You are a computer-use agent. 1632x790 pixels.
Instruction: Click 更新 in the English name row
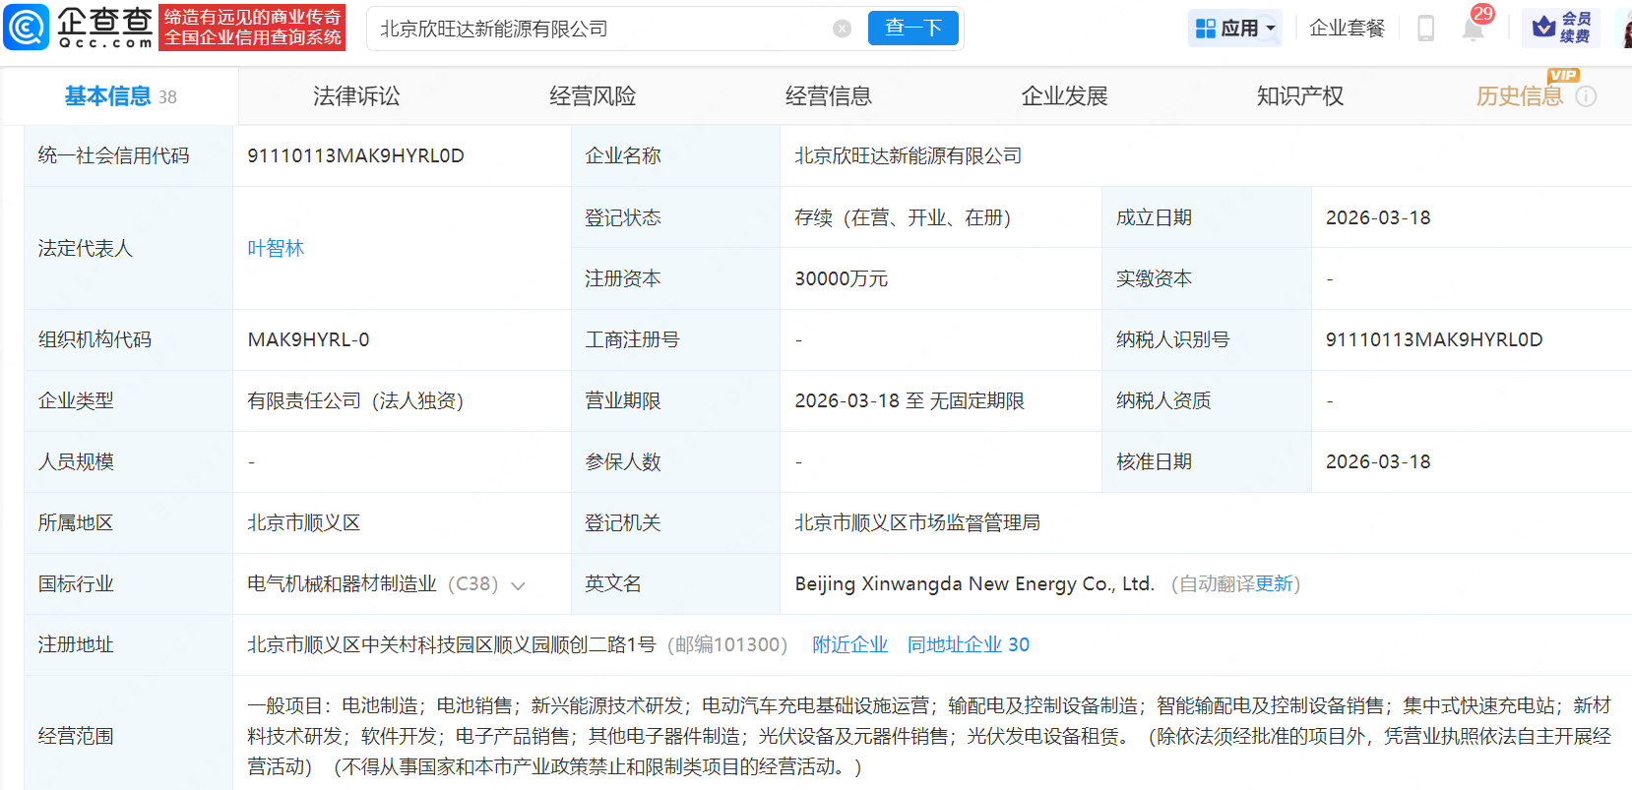coord(1274,584)
